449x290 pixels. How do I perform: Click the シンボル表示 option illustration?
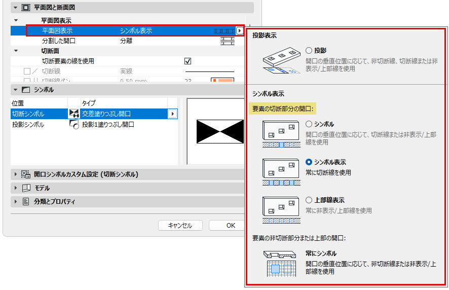coord(281,172)
